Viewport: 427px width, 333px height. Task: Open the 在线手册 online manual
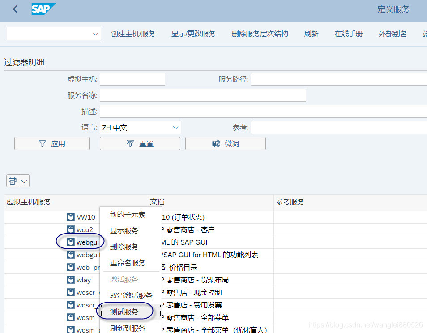tap(348, 34)
